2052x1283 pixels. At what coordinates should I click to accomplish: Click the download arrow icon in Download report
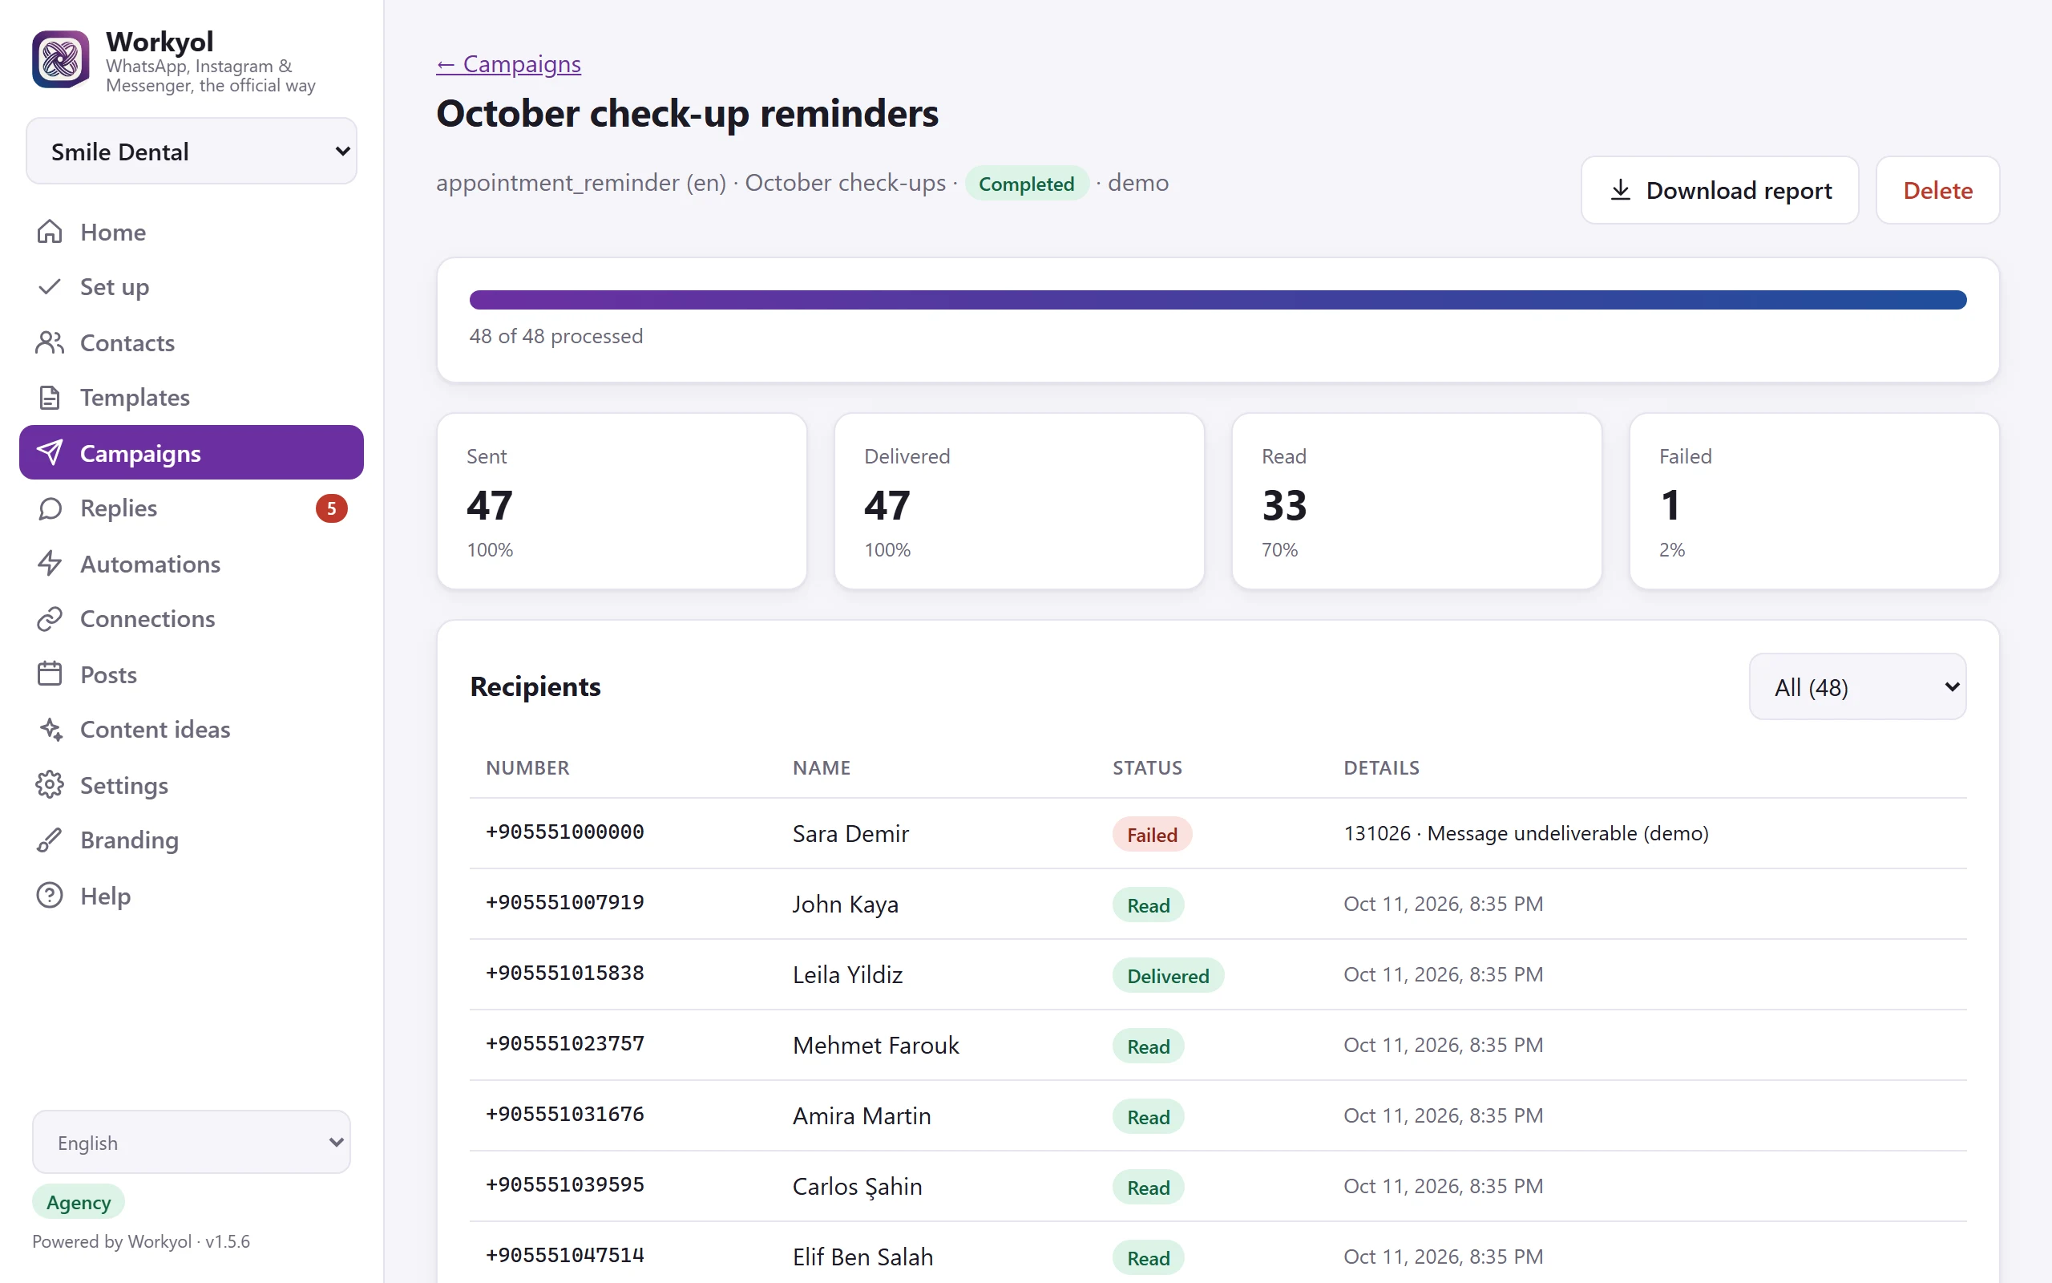point(1621,190)
